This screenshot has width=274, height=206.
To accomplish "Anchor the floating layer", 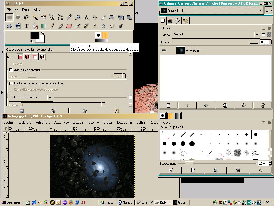I will (244, 105).
